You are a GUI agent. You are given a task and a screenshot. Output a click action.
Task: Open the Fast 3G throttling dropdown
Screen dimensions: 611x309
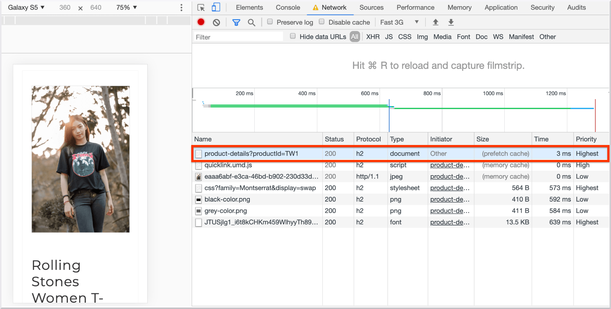tap(399, 22)
